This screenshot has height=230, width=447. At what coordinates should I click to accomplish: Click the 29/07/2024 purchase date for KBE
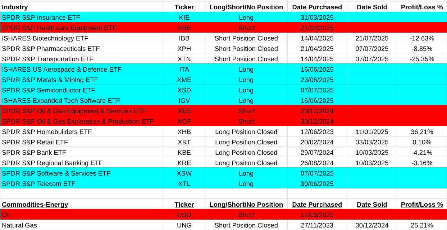coord(317,153)
